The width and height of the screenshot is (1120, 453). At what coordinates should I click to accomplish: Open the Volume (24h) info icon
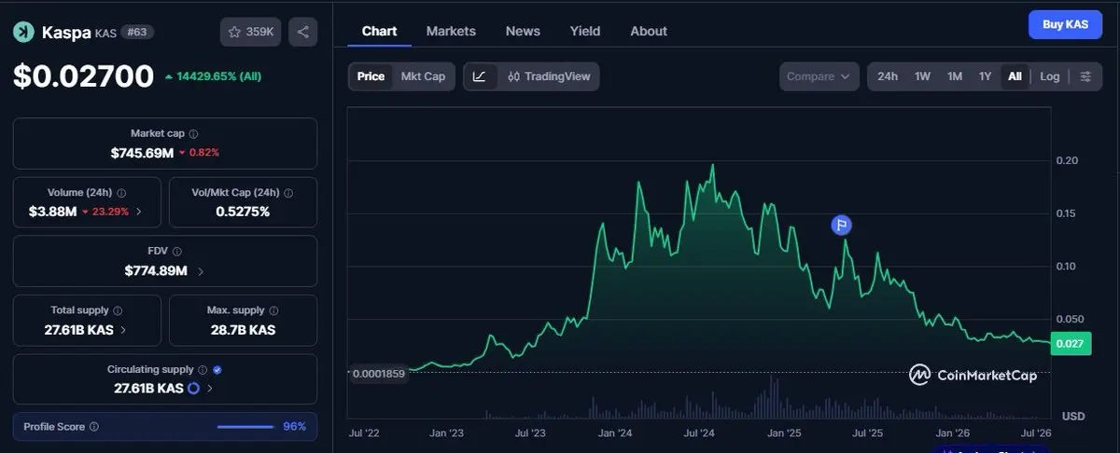coord(121,193)
